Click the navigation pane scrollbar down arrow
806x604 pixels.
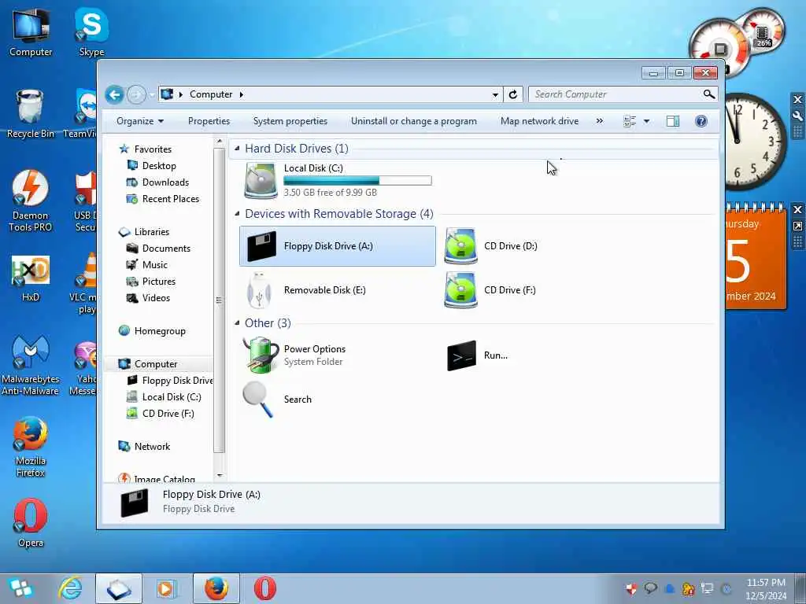[x=220, y=476]
